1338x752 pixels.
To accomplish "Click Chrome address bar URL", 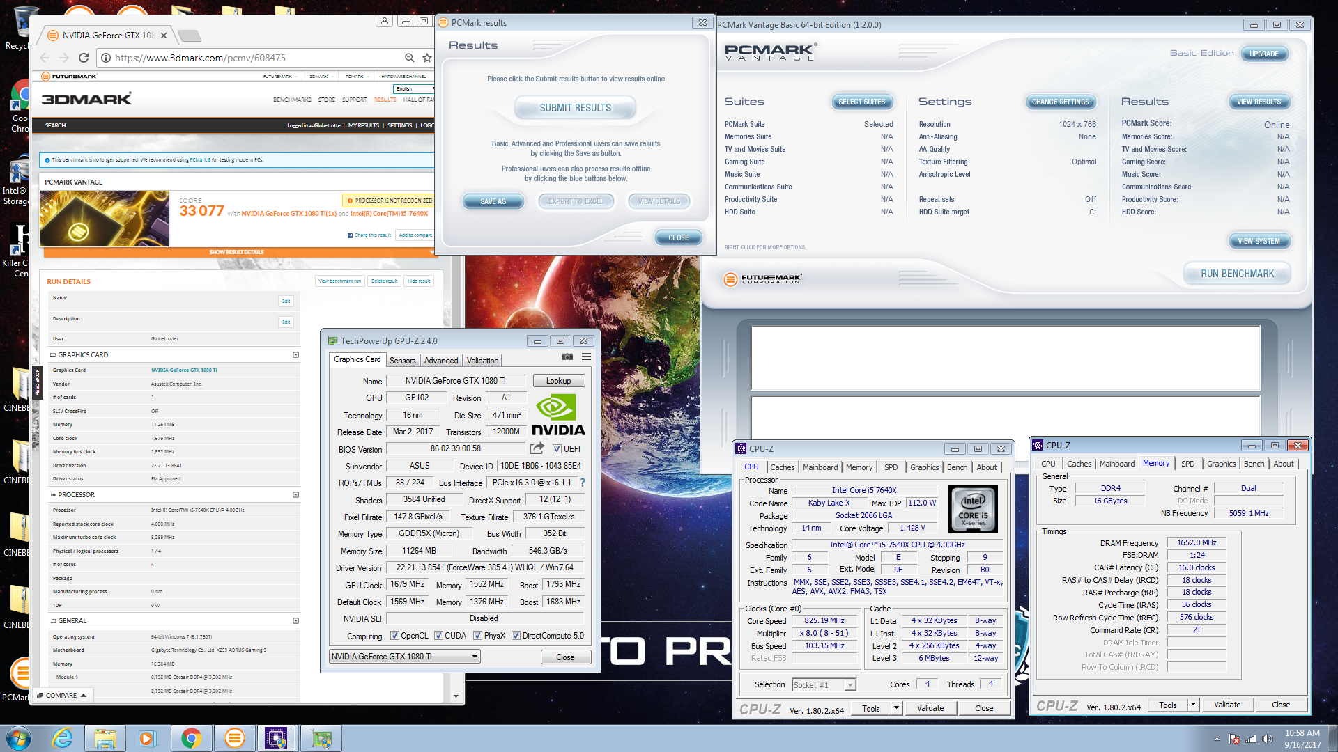I will point(200,58).
